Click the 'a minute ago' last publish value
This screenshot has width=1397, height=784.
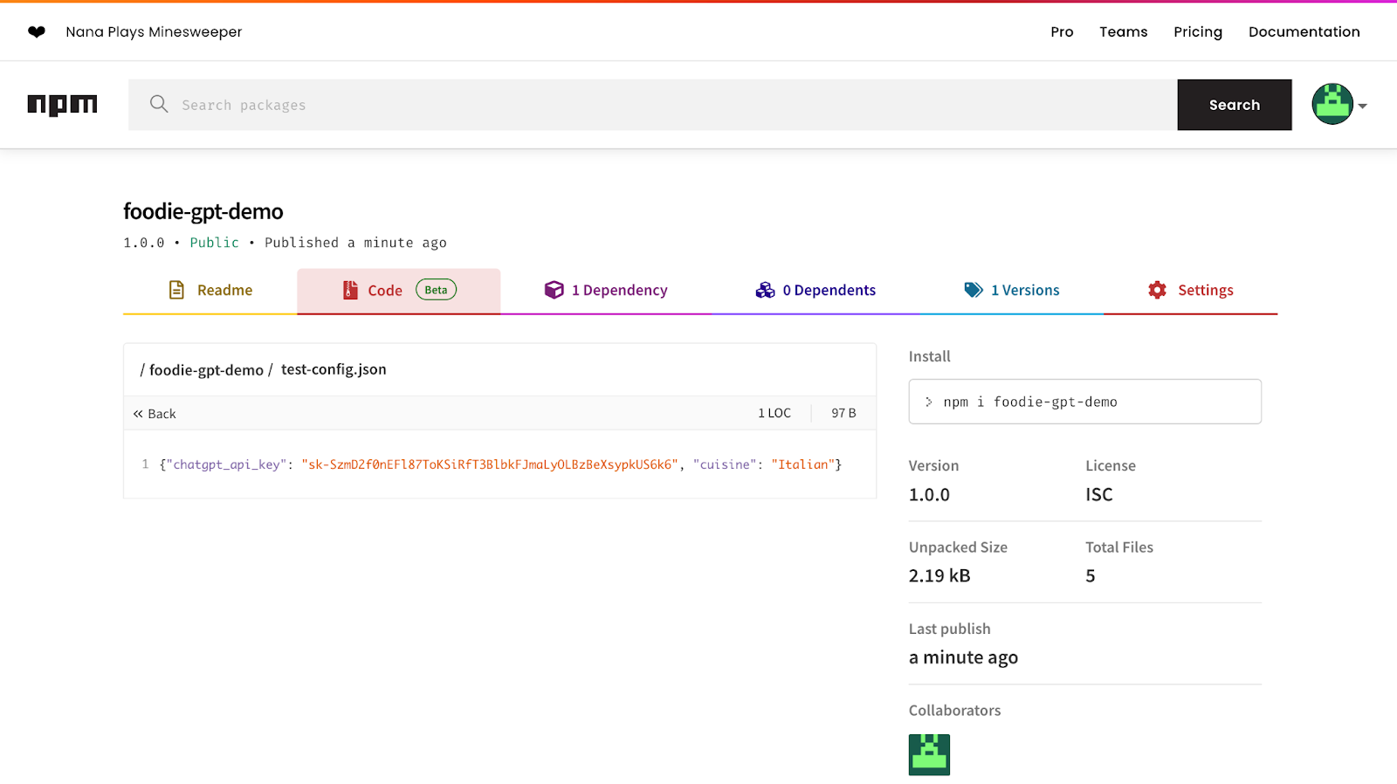click(963, 657)
